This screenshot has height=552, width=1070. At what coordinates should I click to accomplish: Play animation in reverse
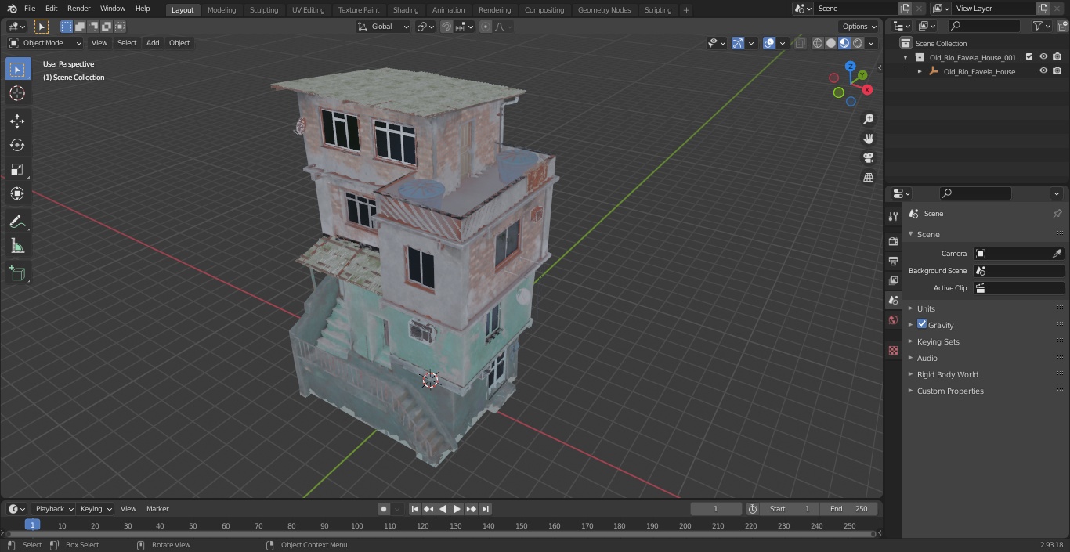(443, 509)
